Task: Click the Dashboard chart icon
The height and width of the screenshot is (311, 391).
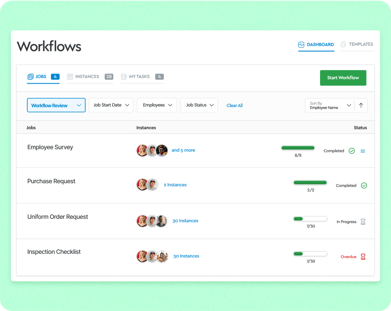Action: [x=301, y=45]
